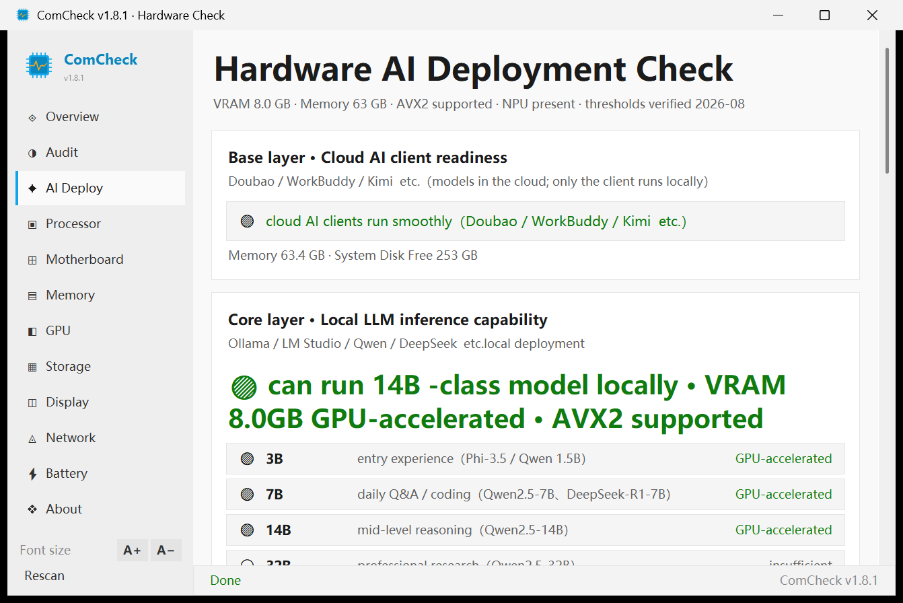
Task: Click 'mid-level reasoning (Qwen2.5-14B)' text
Action: 463,530
